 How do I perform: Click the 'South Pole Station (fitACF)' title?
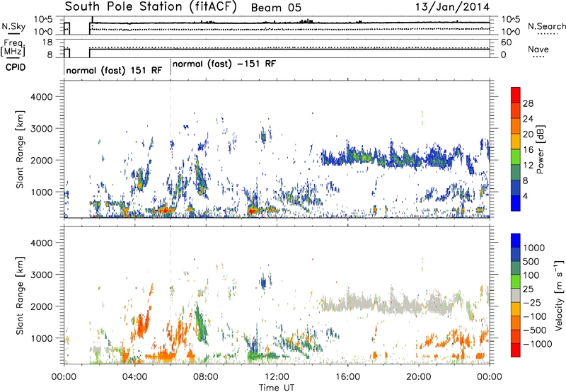(151, 7)
